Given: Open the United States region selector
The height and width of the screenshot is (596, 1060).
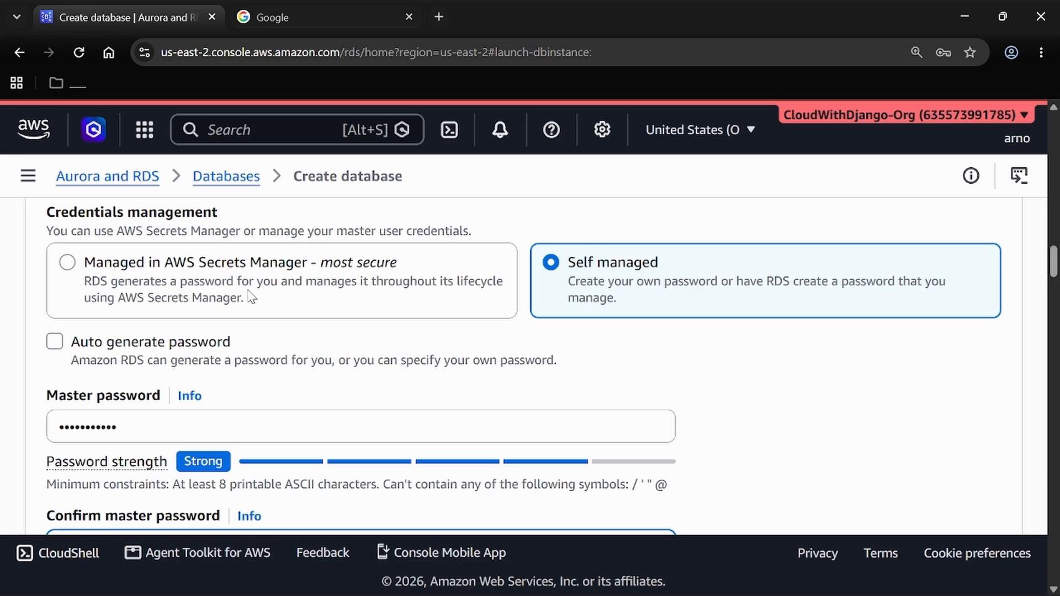Looking at the screenshot, I should click(700, 130).
